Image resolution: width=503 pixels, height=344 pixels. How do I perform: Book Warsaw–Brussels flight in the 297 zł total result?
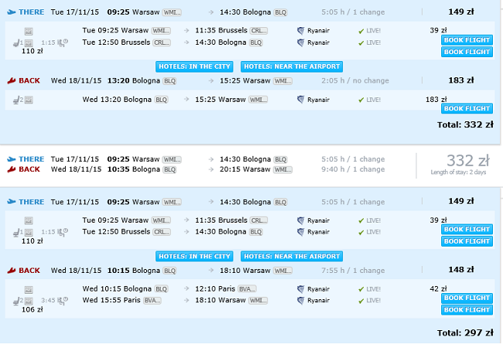click(467, 230)
